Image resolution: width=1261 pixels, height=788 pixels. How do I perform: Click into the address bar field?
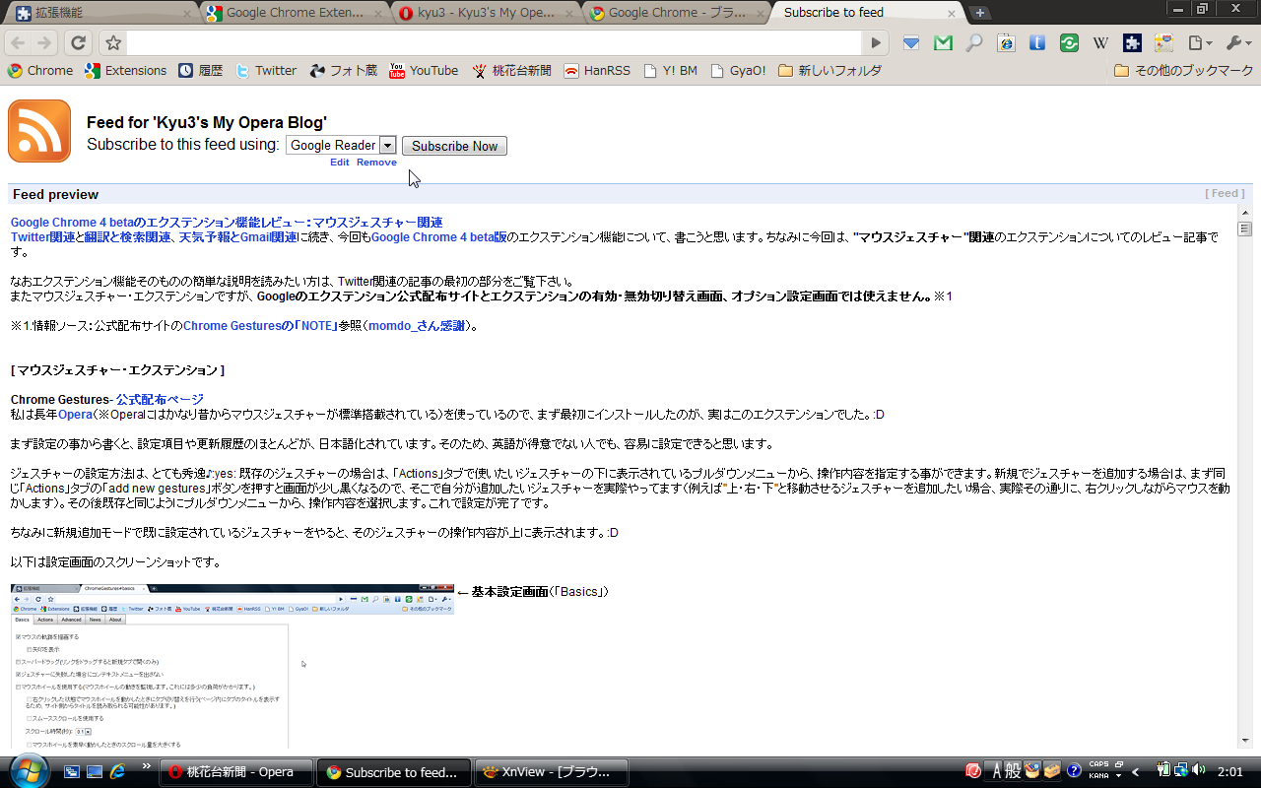coord(495,43)
